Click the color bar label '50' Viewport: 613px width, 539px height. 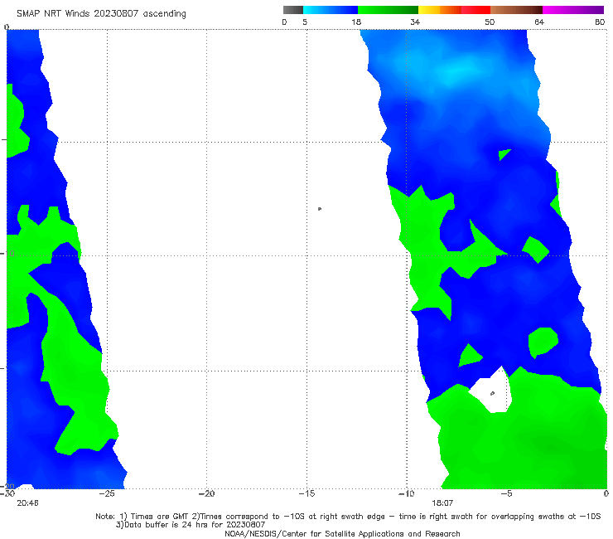point(490,22)
